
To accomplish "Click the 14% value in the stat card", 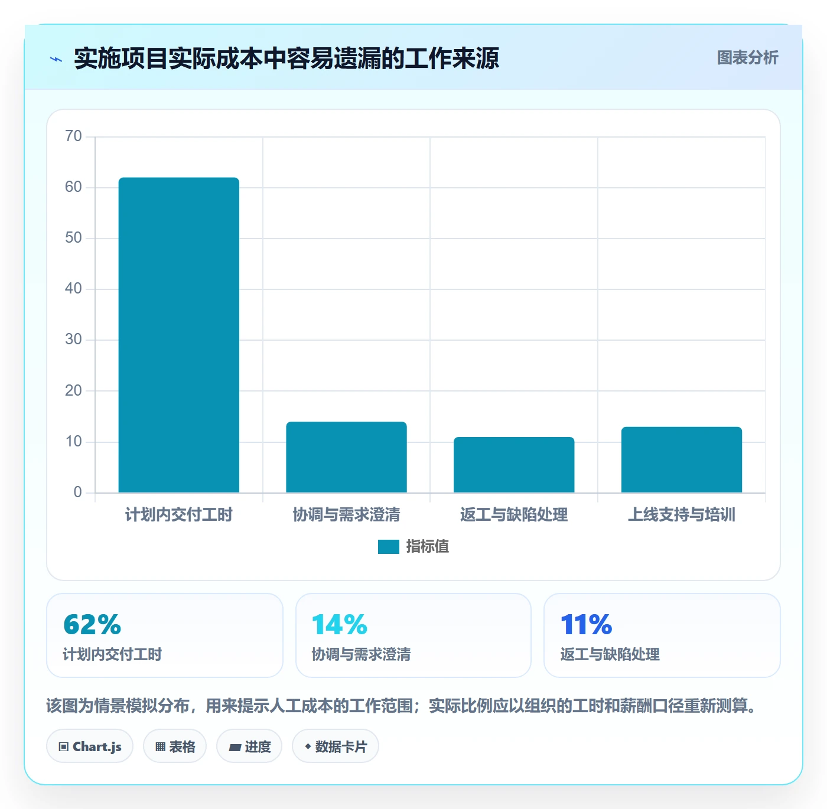I will (x=340, y=625).
